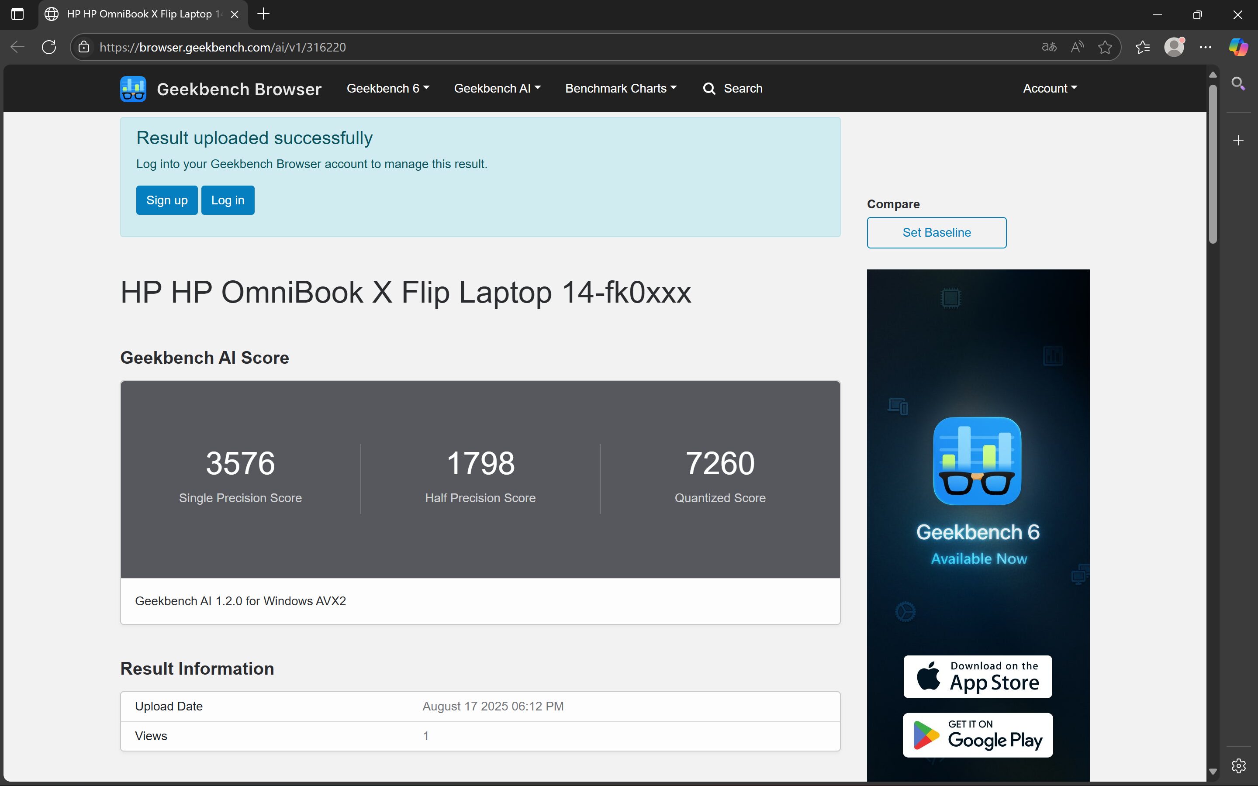Launch the Copilot icon
Screen dimensions: 1258x786
coord(1238,47)
